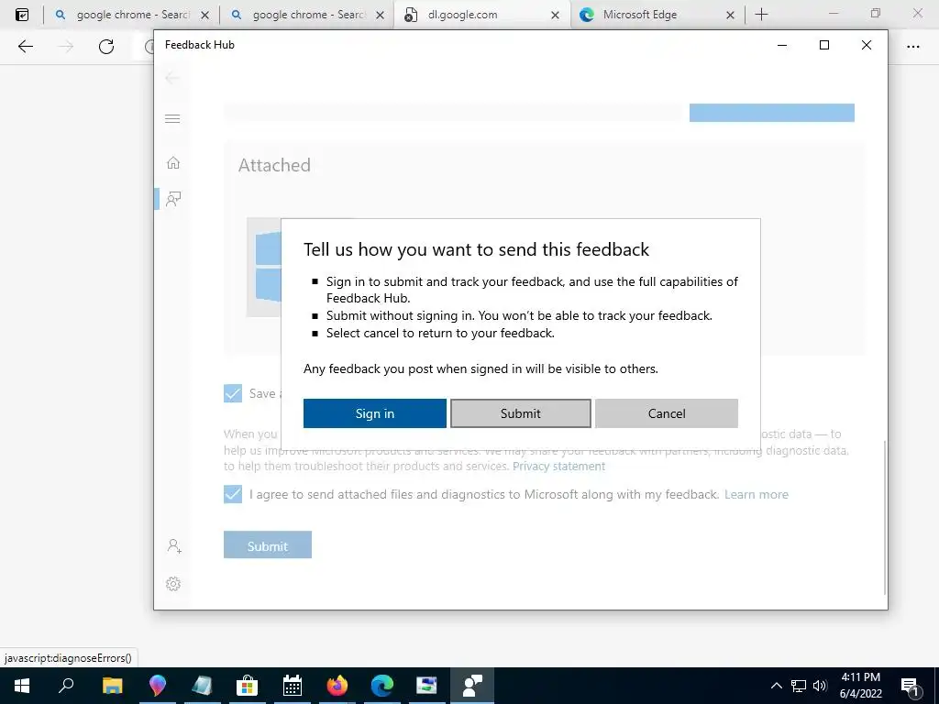The width and height of the screenshot is (939, 704).
Task: Minimize the Feedback Hub window
Action: tap(781, 45)
